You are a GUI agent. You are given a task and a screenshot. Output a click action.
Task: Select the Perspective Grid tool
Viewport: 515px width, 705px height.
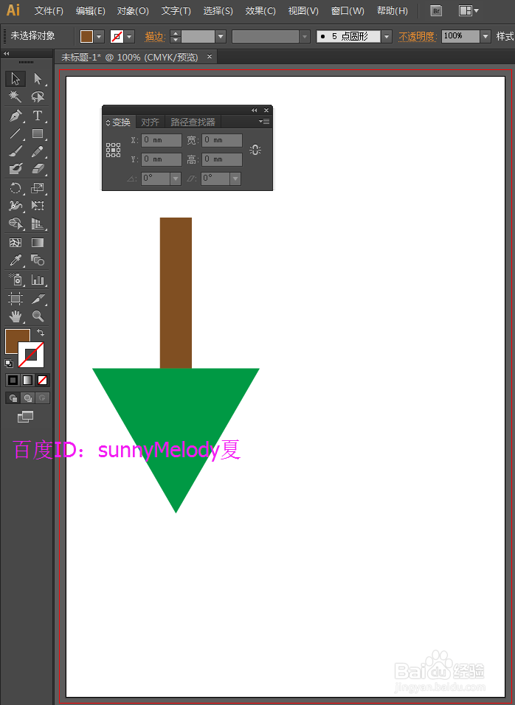click(x=38, y=223)
